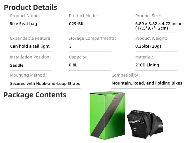Click the Storage Compartments label
Image resolution: width=191 pixels, height=143 pixels.
[x=92, y=38]
